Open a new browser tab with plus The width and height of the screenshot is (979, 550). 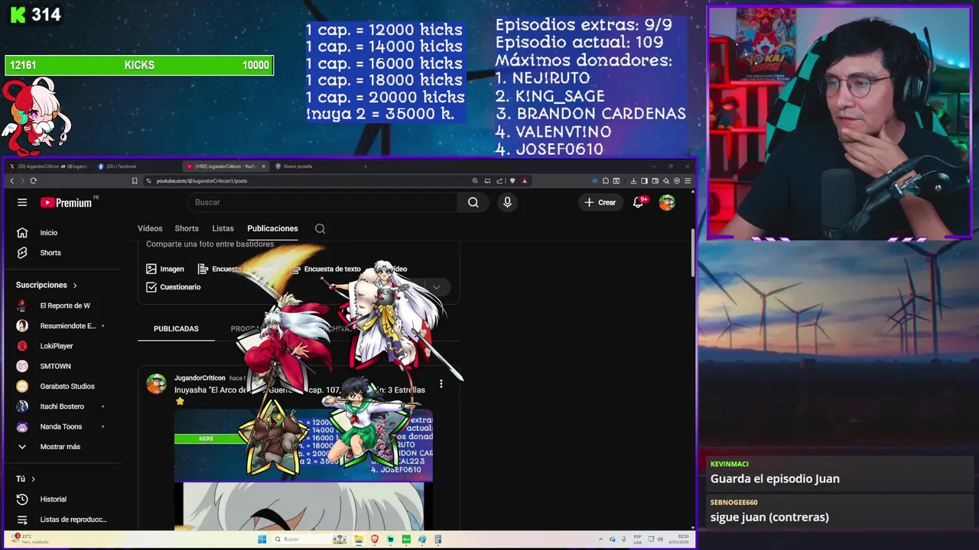pyautogui.click(x=365, y=167)
